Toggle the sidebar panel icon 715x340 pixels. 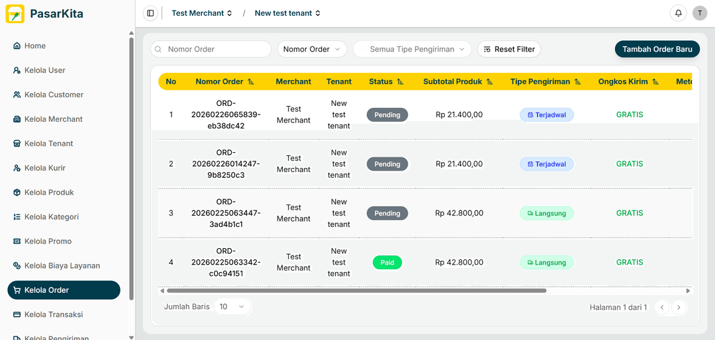point(150,13)
